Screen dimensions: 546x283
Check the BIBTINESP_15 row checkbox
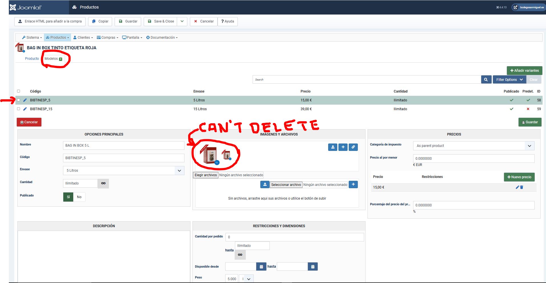point(19,109)
